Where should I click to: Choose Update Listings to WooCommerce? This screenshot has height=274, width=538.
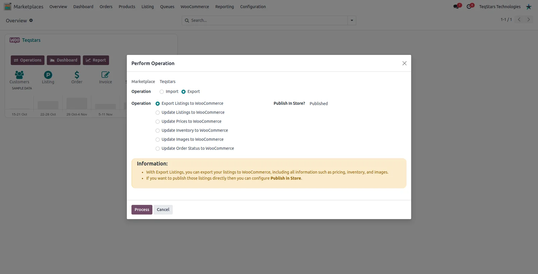(158, 112)
